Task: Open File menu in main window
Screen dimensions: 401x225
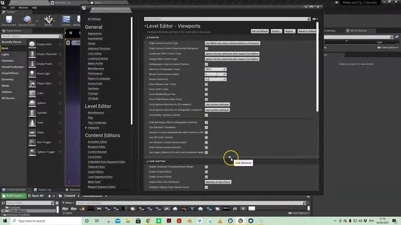Action: tap(4, 7)
